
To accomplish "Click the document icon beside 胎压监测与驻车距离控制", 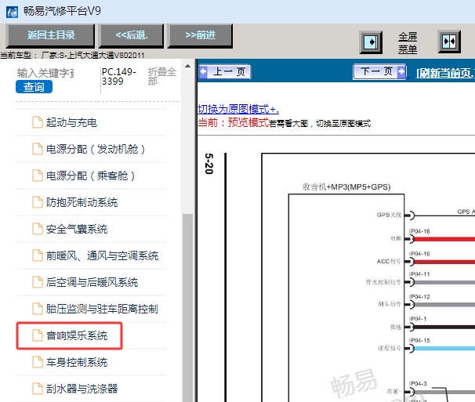I will 38,309.
